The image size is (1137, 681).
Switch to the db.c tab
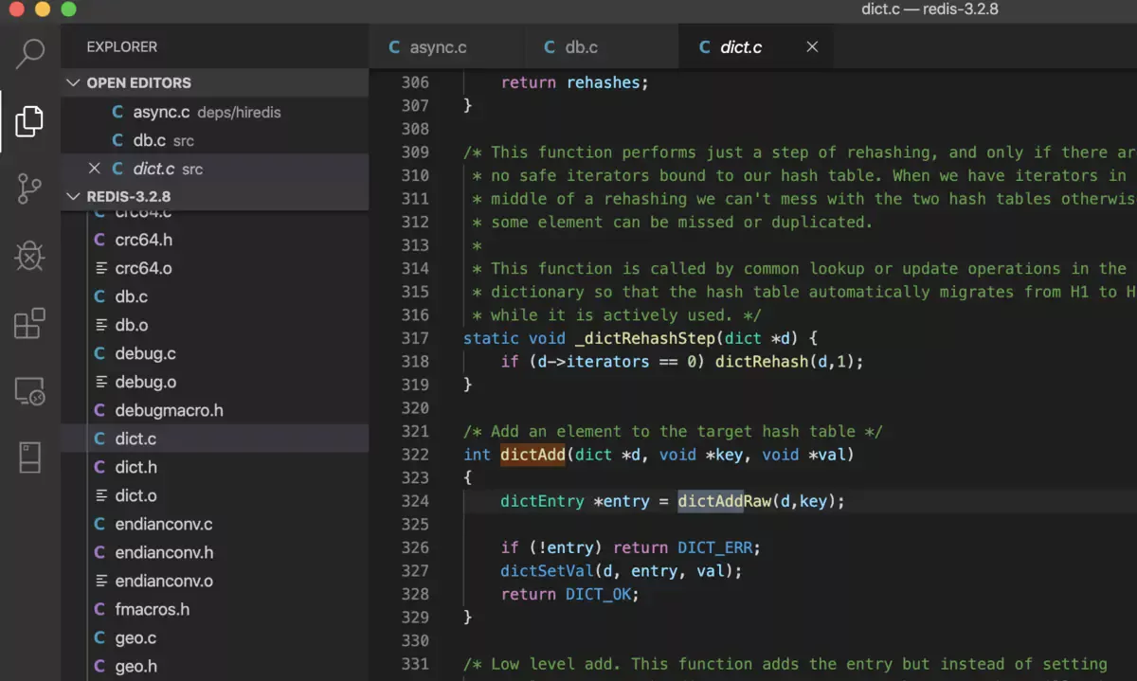(580, 47)
